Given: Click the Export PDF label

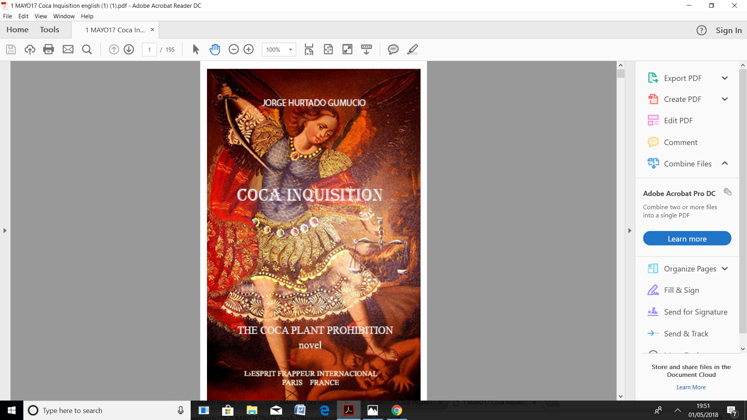Looking at the screenshot, I should 683,78.
